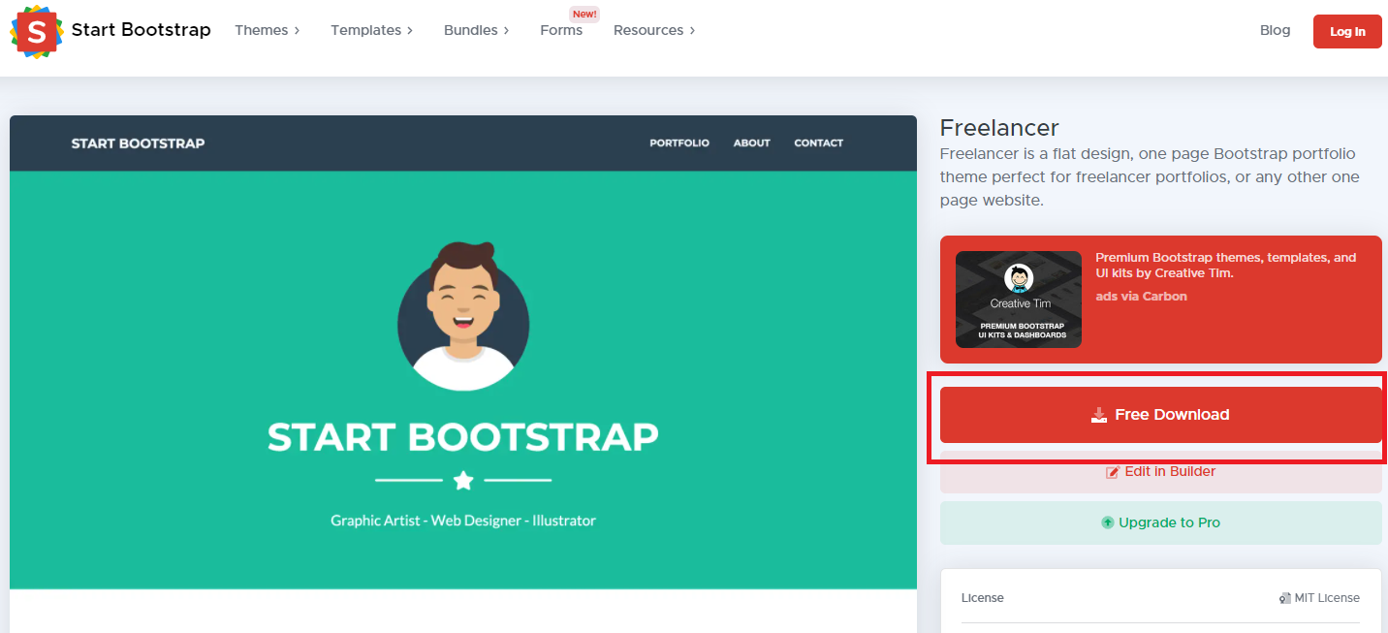
Task: Click PORTFOLIO in the theme preview
Action: pyautogui.click(x=679, y=143)
